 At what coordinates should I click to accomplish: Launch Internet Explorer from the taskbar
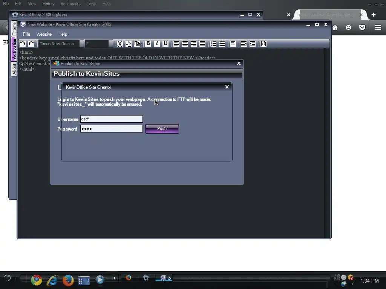[x=52, y=280]
